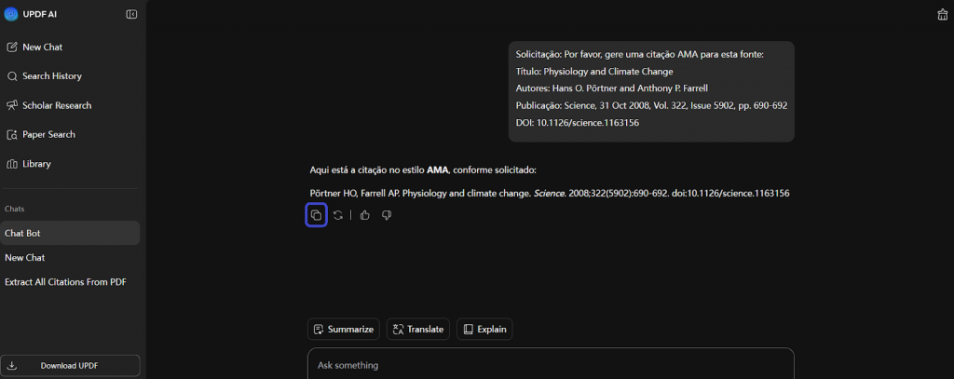This screenshot has height=379, width=954.
Task: Click the Explain button
Action: pos(484,329)
